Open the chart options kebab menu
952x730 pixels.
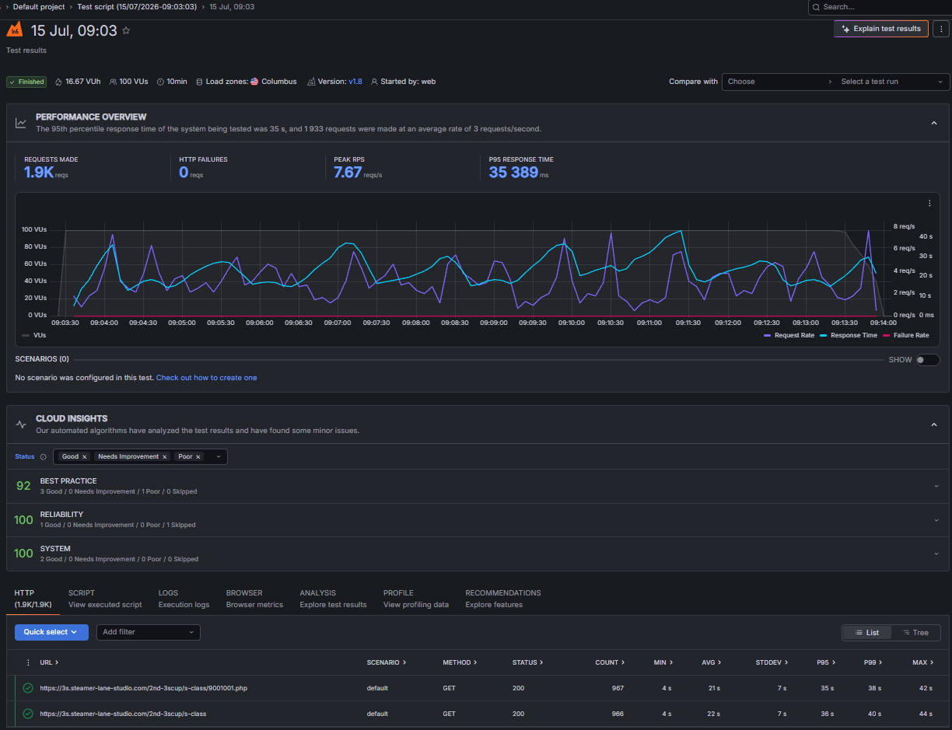(929, 204)
